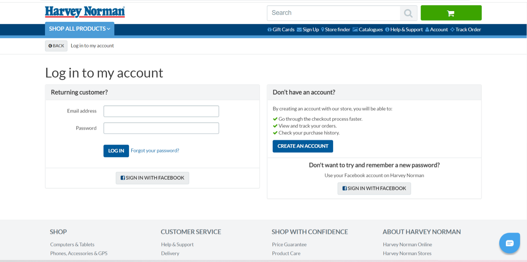Click the ABOUT HARVEY NORMAN footer heading

click(x=422, y=232)
